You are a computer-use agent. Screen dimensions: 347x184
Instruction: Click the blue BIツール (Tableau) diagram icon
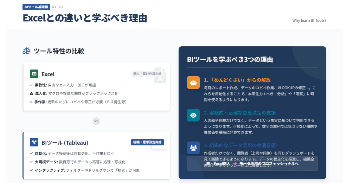[x=34, y=142]
